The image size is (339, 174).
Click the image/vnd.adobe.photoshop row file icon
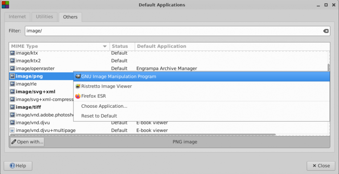coord(12,115)
